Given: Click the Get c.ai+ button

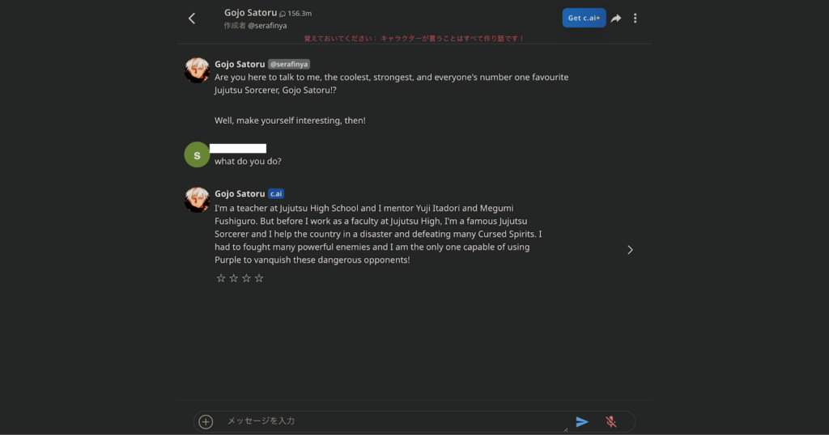Looking at the screenshot, I should (584, 18).
